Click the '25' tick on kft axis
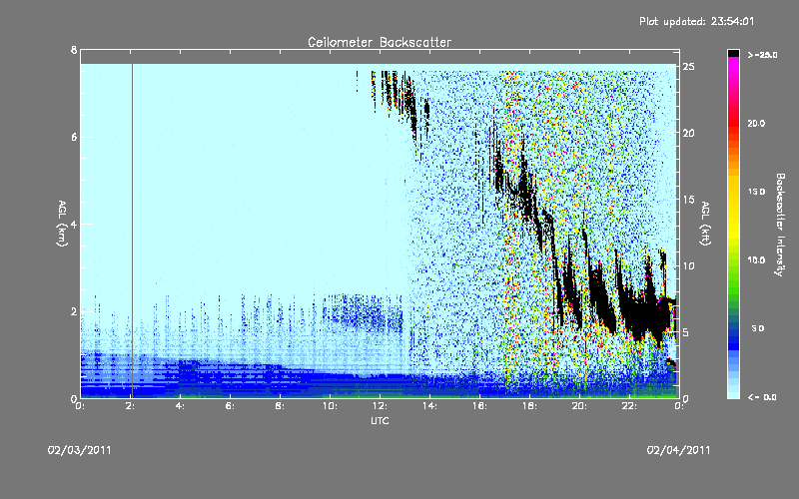Screen dimensions: 799x499 coord(688,67)
